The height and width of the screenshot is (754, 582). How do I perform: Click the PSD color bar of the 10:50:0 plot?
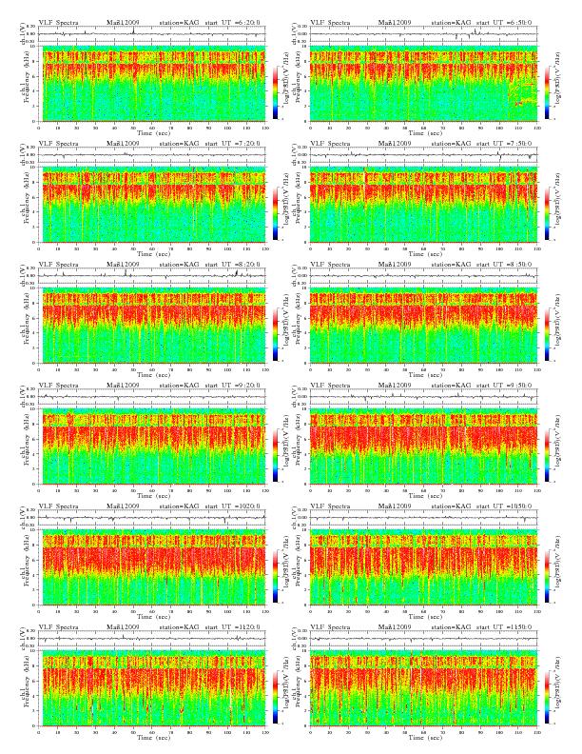[x=547, y=576]
